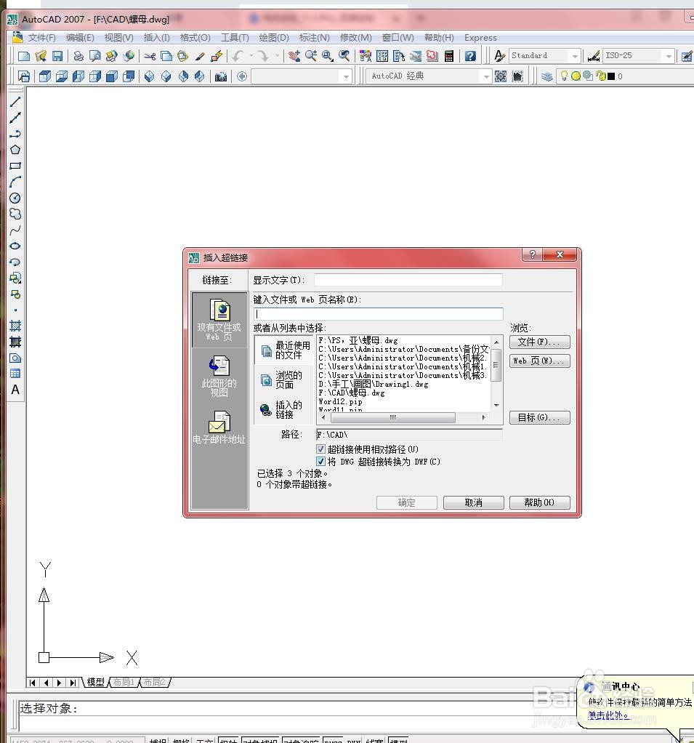
Task: Open the 绘图(D) menu
Action: tap(274, 37)
